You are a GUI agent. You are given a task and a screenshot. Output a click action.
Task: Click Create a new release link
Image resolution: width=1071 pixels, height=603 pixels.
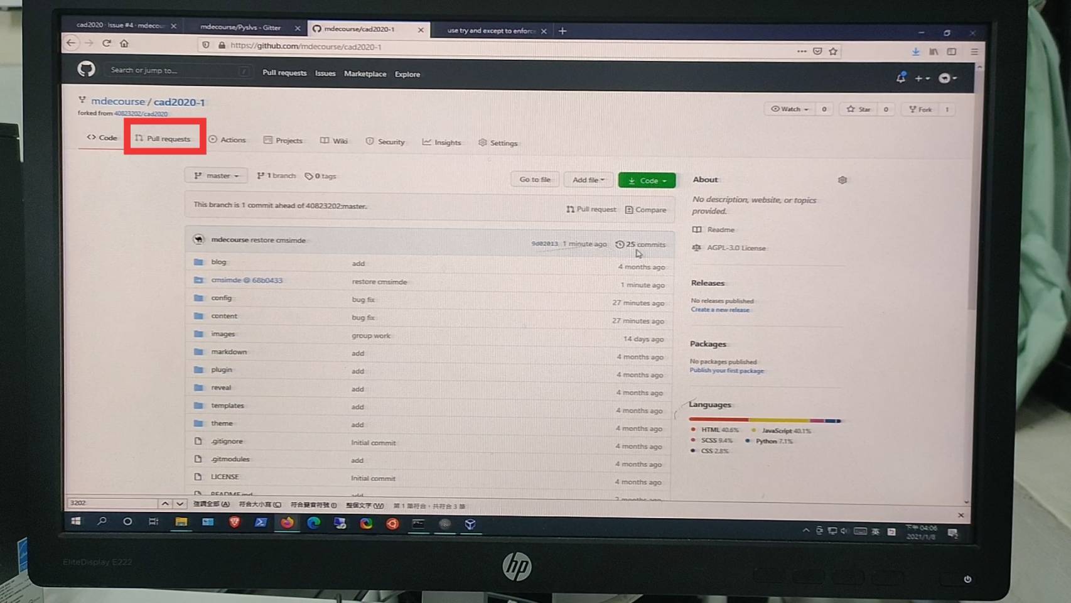click(x=720, y=310)
